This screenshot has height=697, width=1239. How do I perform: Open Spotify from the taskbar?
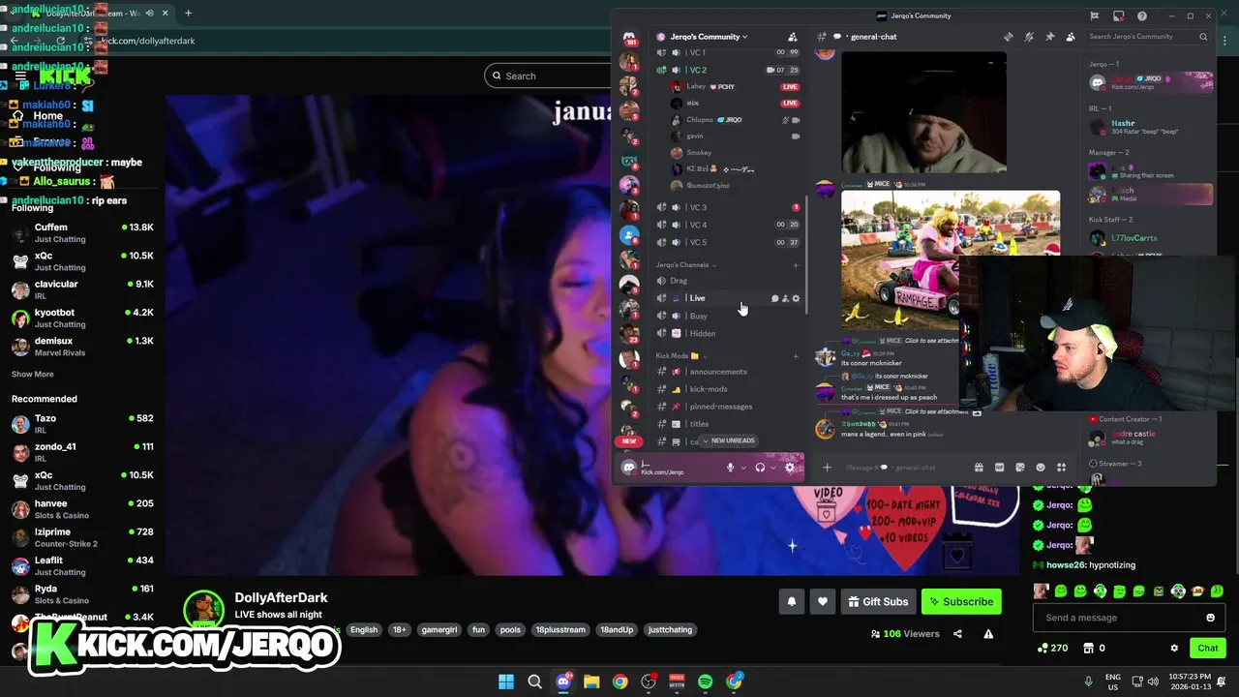[x=705, y=682]
